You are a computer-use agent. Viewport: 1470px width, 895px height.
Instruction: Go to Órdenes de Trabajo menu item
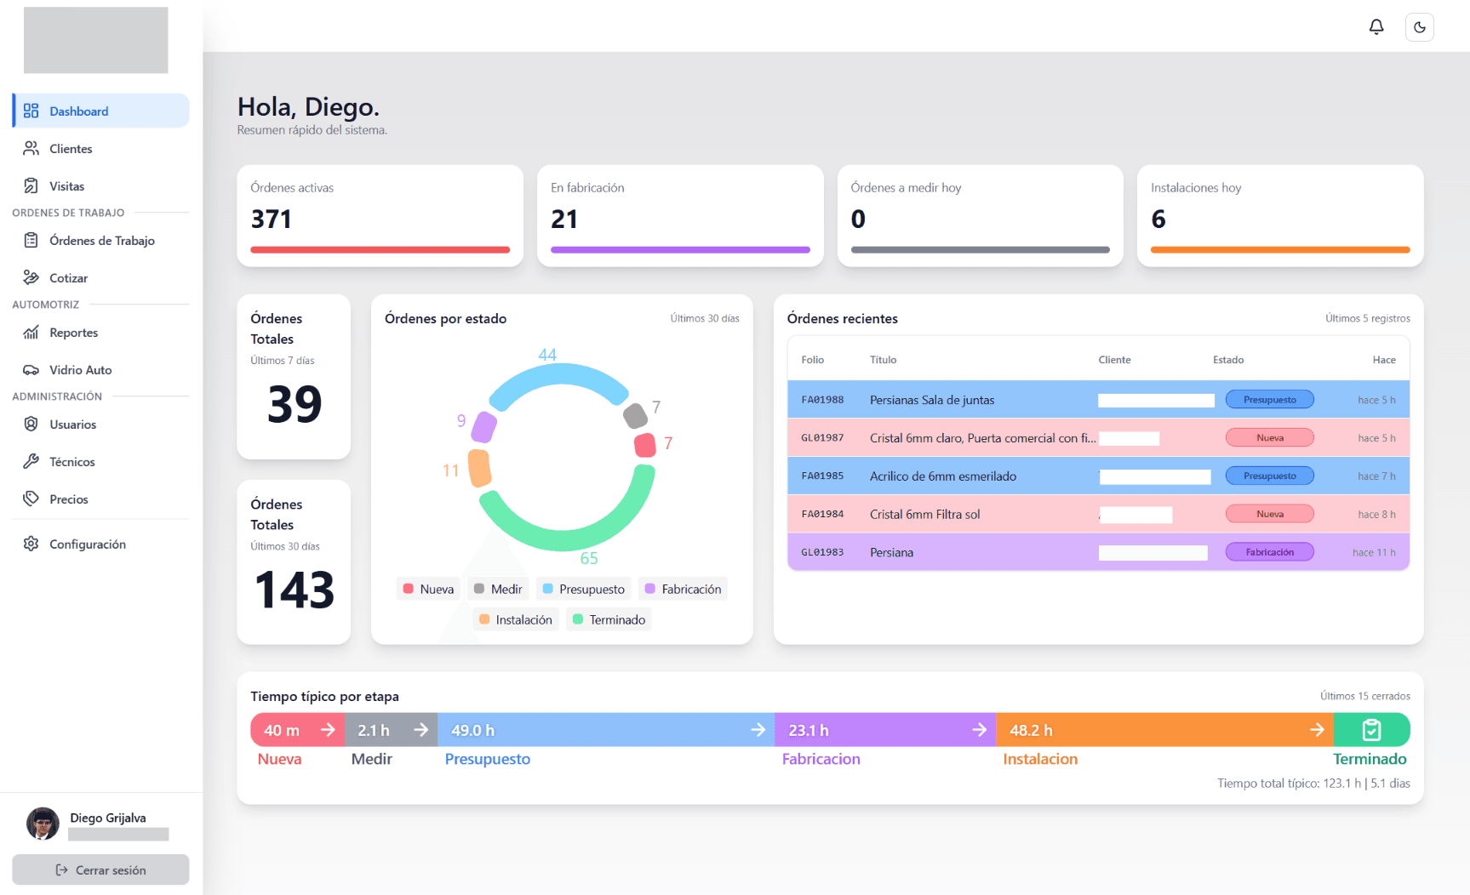click(100, 241)
